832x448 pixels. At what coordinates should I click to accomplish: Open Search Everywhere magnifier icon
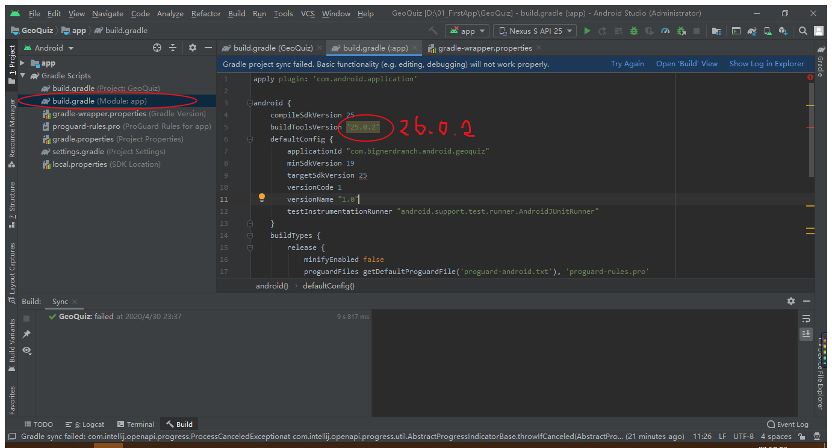(x=803, y=31)
